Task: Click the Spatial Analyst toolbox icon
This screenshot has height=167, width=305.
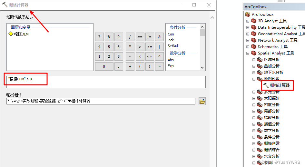Action: tap(254, 53)
